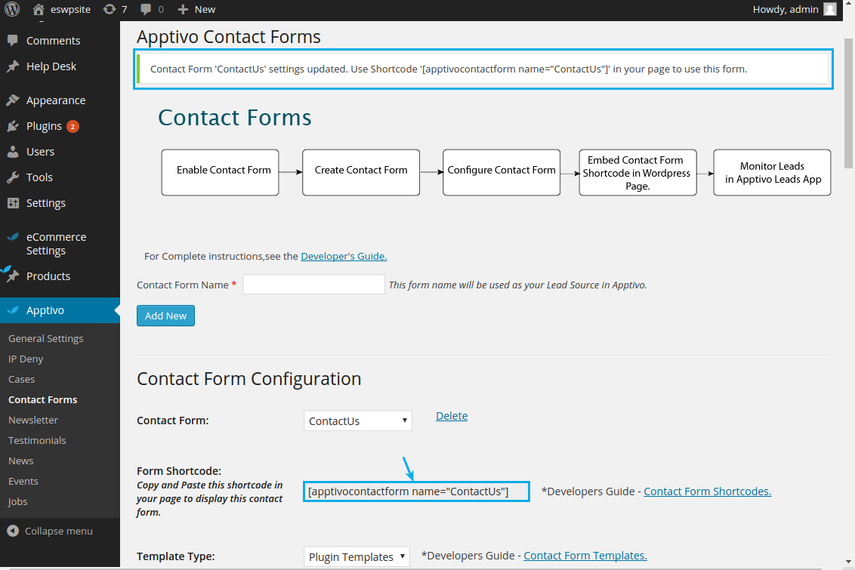Click the Apptivo Contact Forms page title

coord(228,36)
